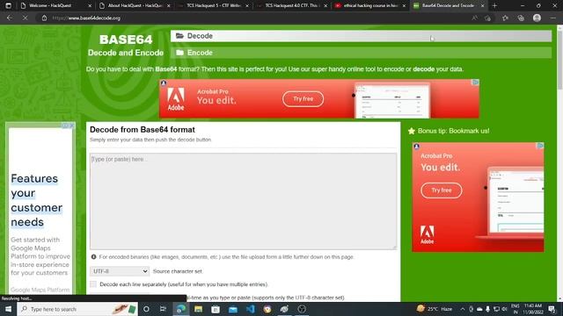Open the AdChoices icon on right sidebar ad

540,146
